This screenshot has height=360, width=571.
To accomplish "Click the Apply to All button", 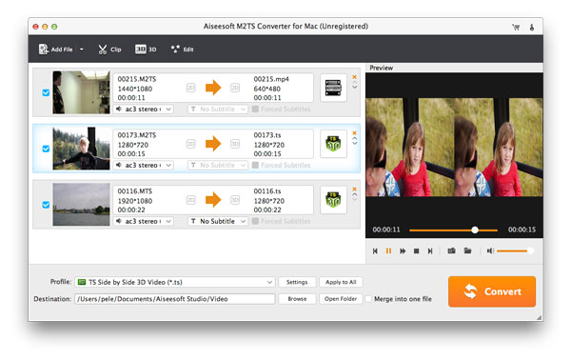I will coord(341,282).
